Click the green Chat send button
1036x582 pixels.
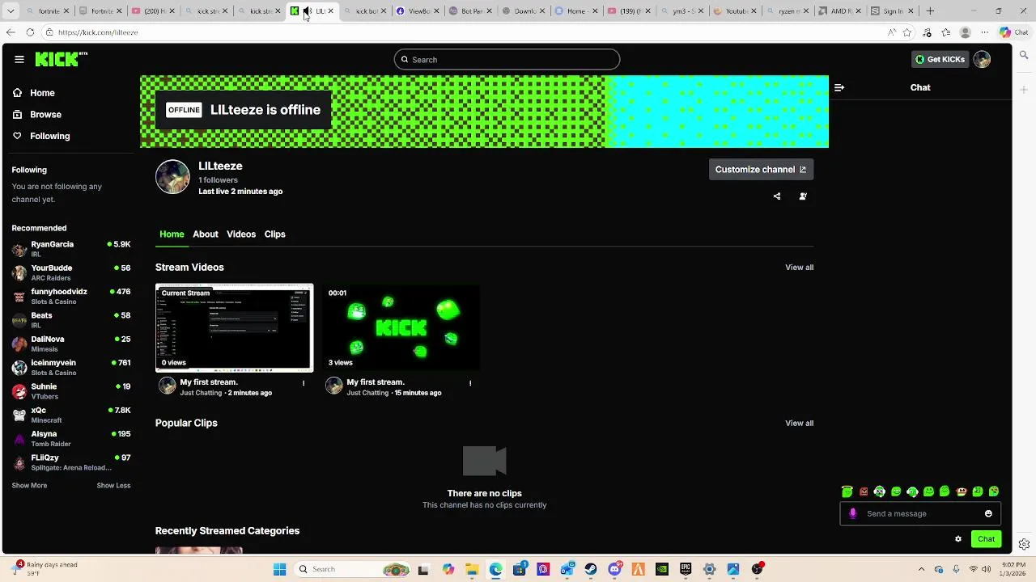click(x=986, y=539)
